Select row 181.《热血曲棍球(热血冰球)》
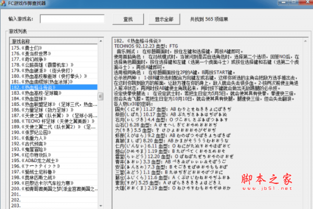Viewport: 313px width, 209px height. [54, 81]
